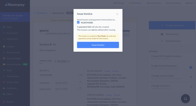
Task: Click the Invoices sidebar icon
Action: (x=4, y=46)
